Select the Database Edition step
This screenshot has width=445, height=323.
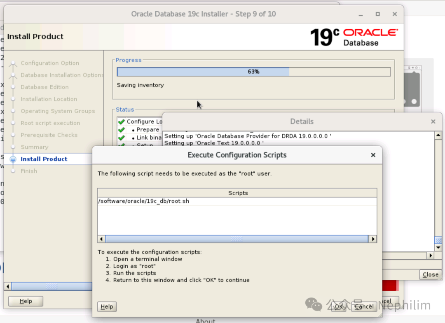coord(44,87)
